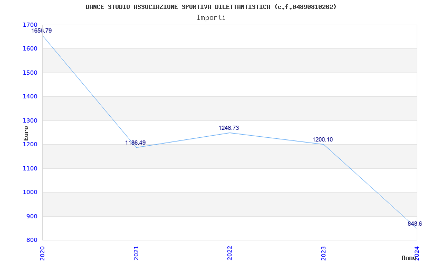
Task: Select the 1248.73 data label
Action: tap(229, 128)
